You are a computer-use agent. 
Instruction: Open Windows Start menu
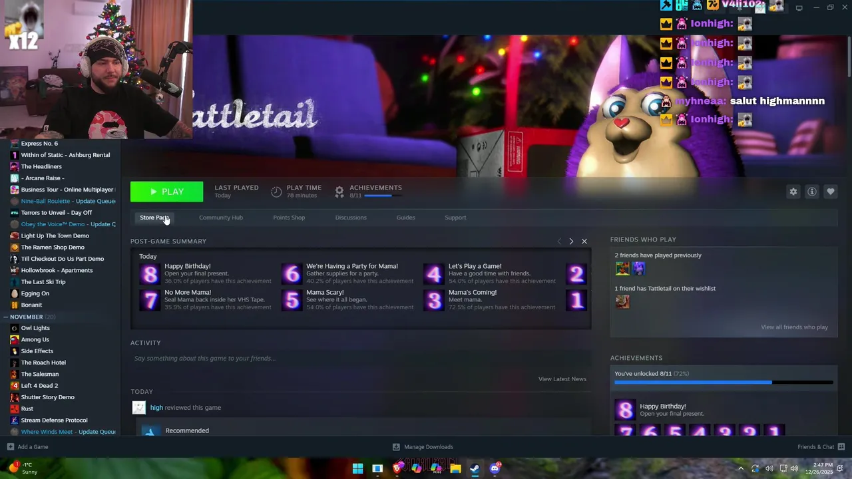357,468
